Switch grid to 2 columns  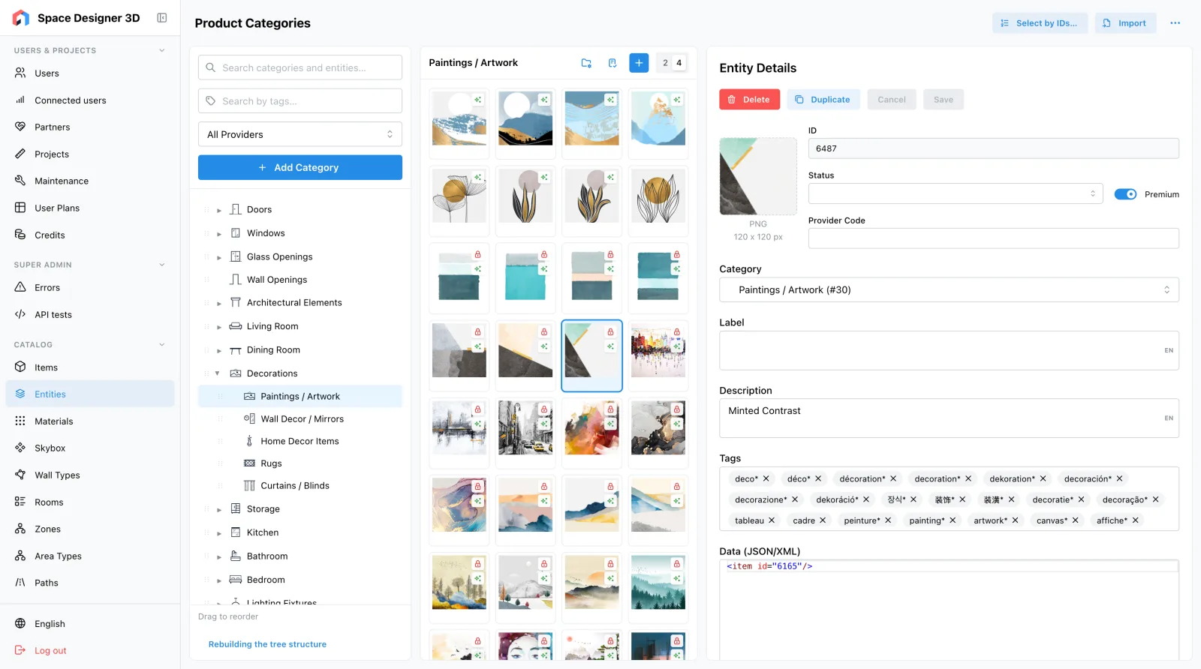coord(665,63)
